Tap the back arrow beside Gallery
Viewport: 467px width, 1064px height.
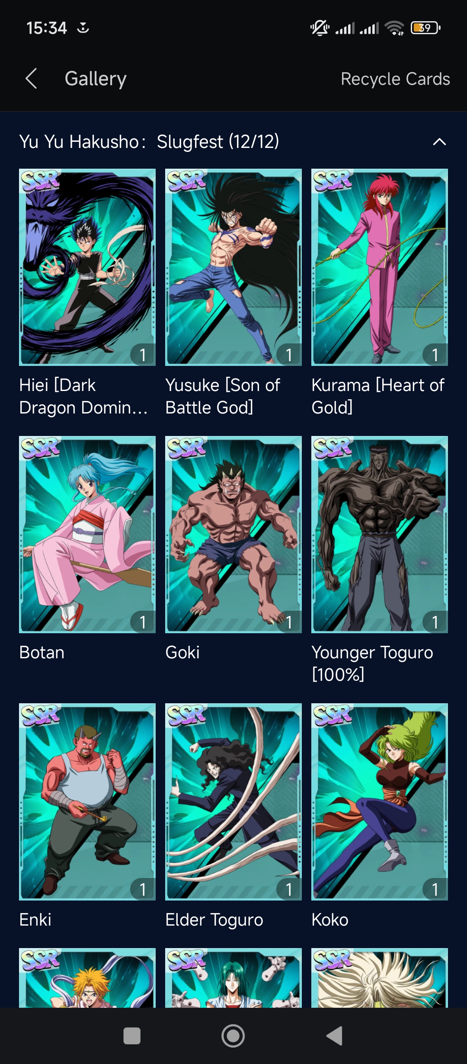pyautogui.click(x=31, y=79)
